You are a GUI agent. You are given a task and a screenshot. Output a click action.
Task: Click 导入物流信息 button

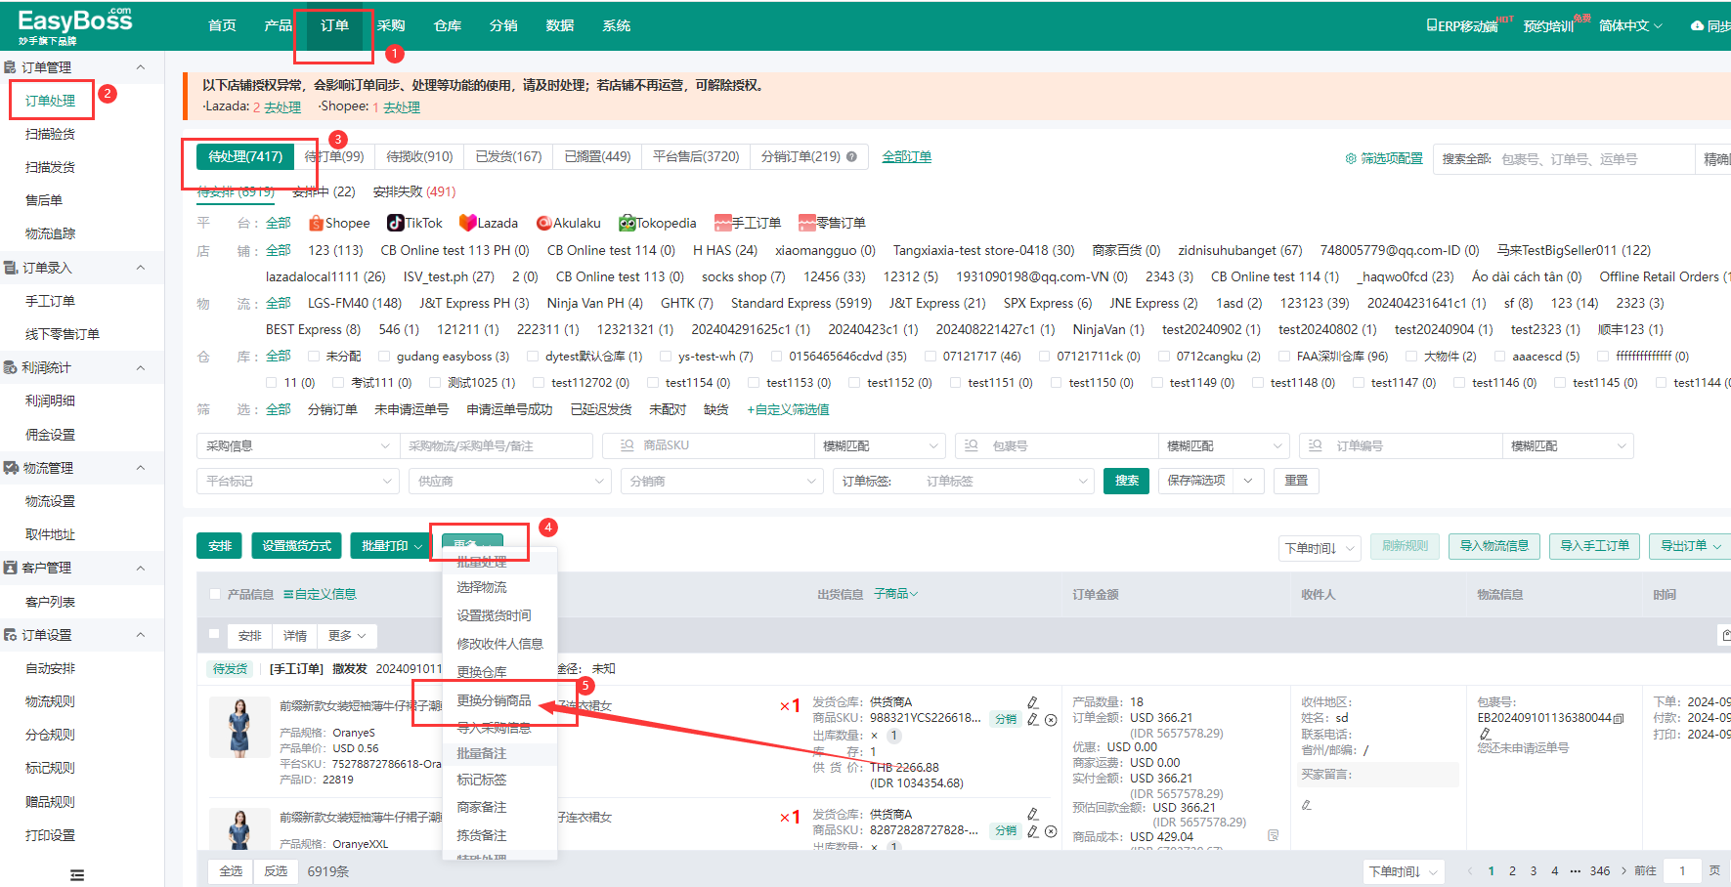1494,546
